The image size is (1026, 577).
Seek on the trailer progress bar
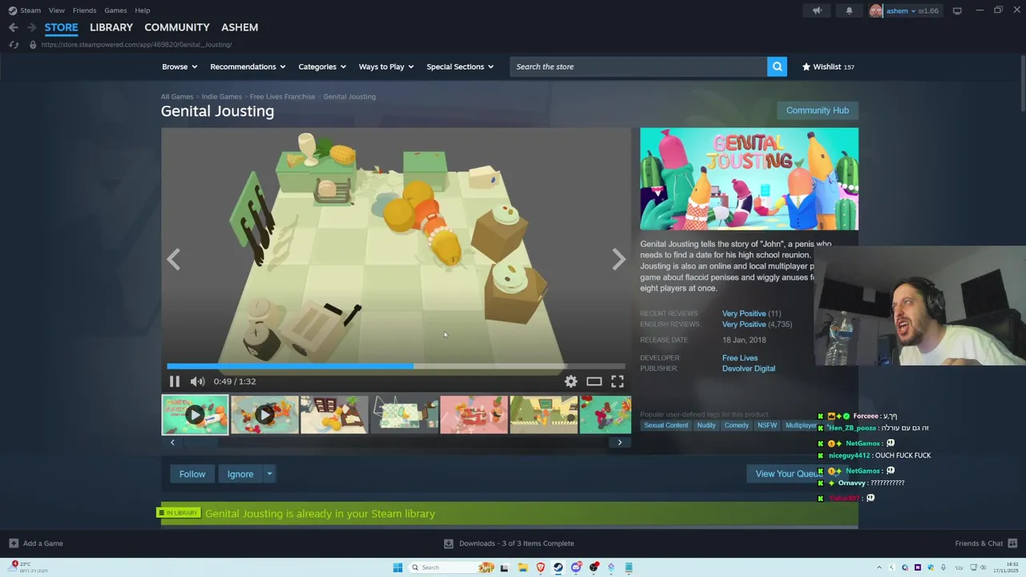(x=396, y=366)
